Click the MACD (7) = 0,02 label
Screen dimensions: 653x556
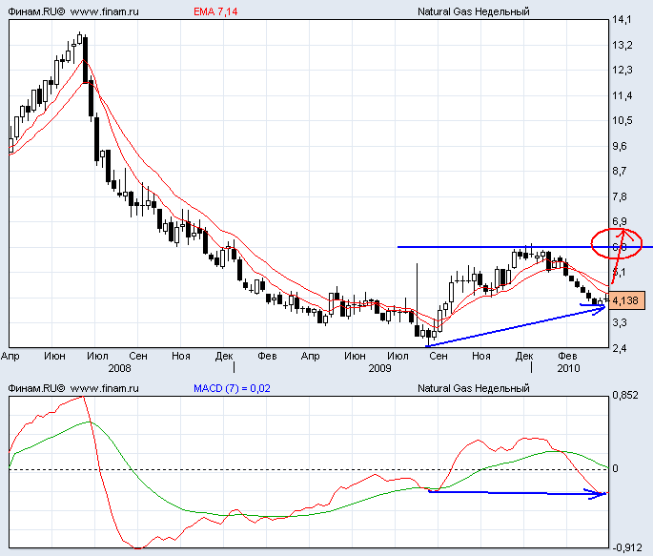232,388
